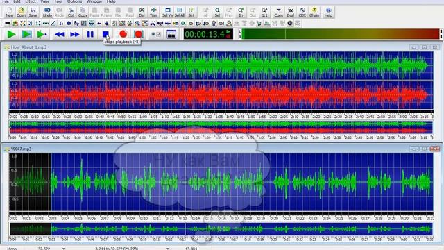The image size is (444, 250).
Task: Select all audio with Sel All
Action: 180,12
